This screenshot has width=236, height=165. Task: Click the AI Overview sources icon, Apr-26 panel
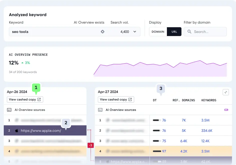pyautogui.click(x=9, y=110)
